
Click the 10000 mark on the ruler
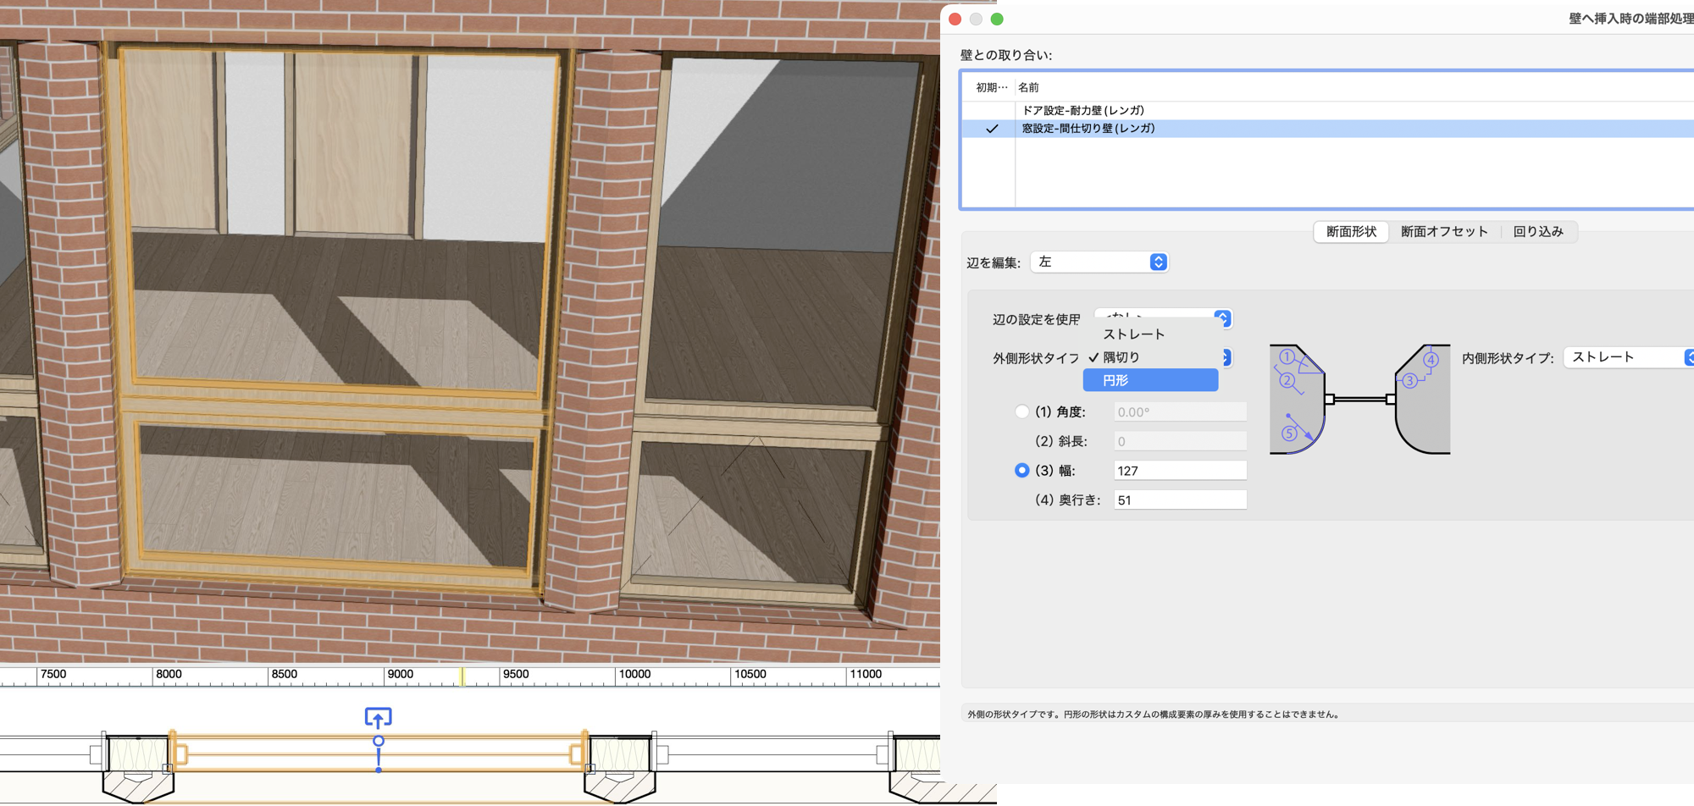click(x=634, y=674)
